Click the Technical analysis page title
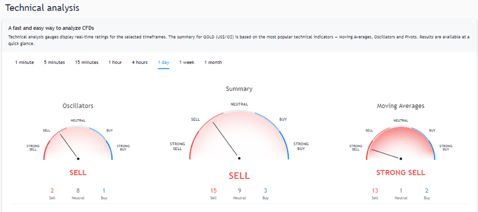 point(42,8)
